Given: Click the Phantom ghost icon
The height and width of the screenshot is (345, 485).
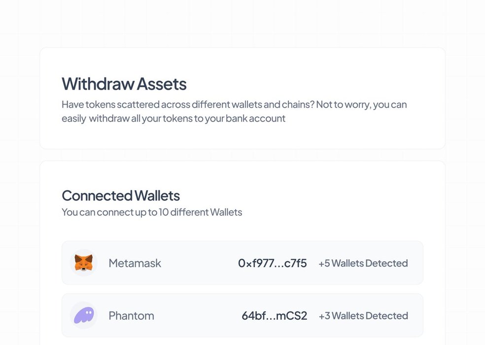Looking at the screenshot, I should coord(83,315).
